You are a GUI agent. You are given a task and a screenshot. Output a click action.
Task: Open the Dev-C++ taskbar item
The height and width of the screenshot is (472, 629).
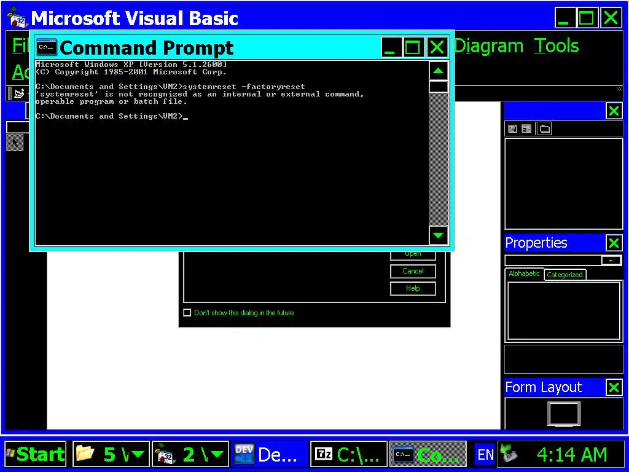click(x=270, y=454)
